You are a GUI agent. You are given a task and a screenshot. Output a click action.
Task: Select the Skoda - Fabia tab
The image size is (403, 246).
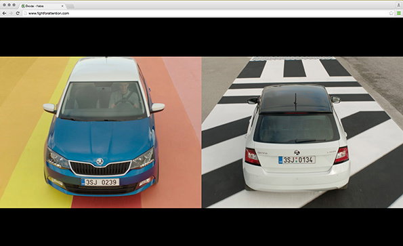click(42, 6)
